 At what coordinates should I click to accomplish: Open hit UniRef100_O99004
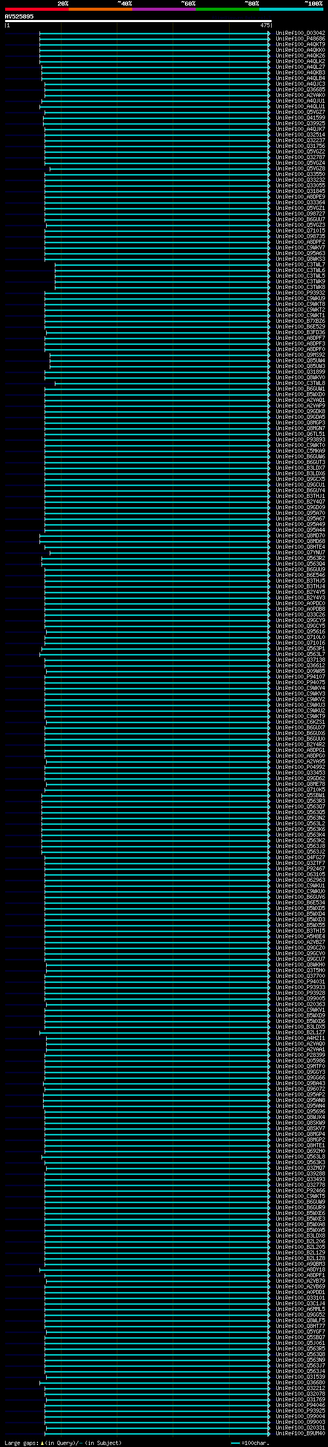(300, 1416)
